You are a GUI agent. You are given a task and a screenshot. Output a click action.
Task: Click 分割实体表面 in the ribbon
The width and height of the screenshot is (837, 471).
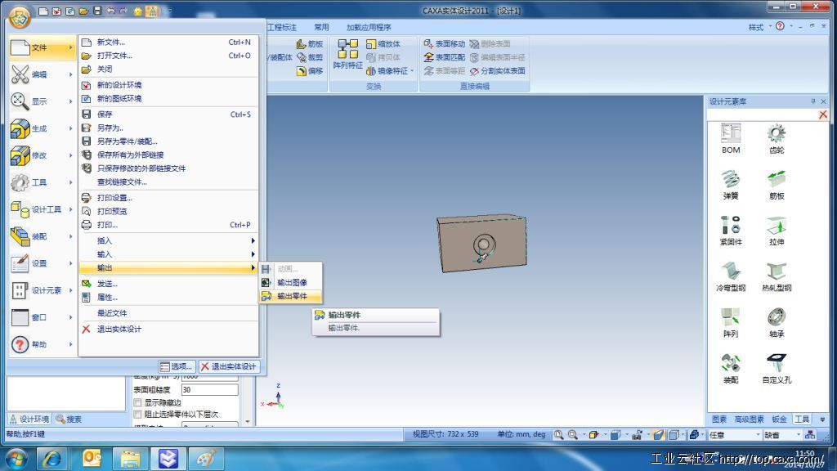[497, 71]
